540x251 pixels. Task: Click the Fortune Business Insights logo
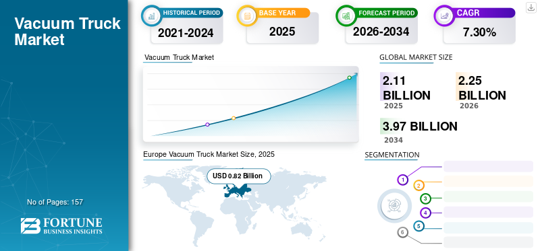tap(61, 225)
